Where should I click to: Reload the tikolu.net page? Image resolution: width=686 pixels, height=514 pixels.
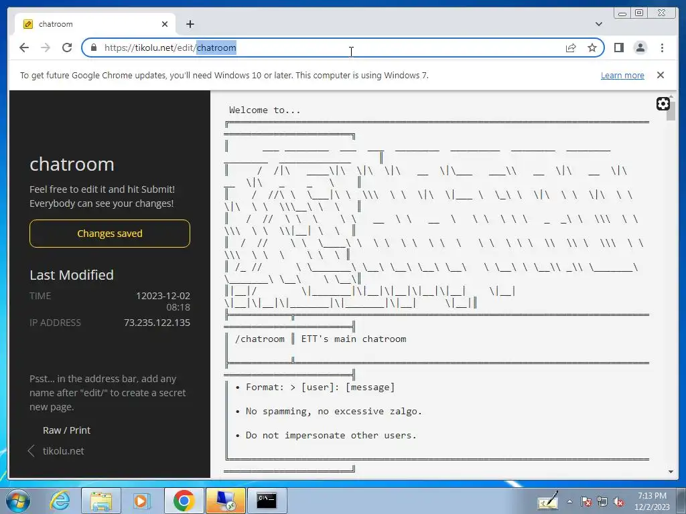click(x=67, y=48)
